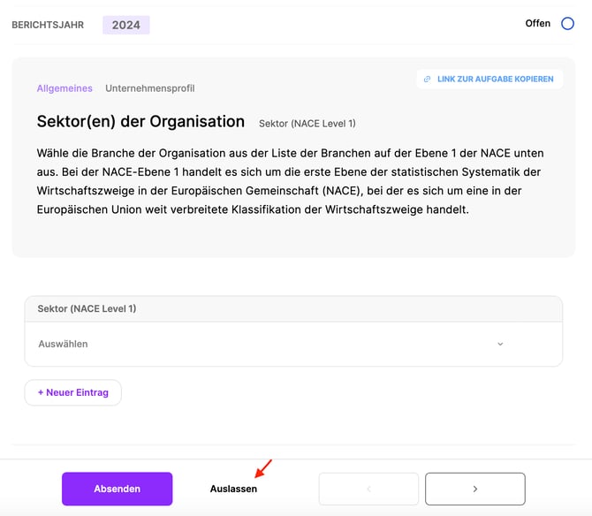Click the left arrow previous button

368,489
